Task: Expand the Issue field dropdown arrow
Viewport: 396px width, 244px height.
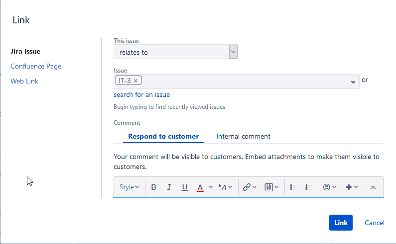Action: 353,81
